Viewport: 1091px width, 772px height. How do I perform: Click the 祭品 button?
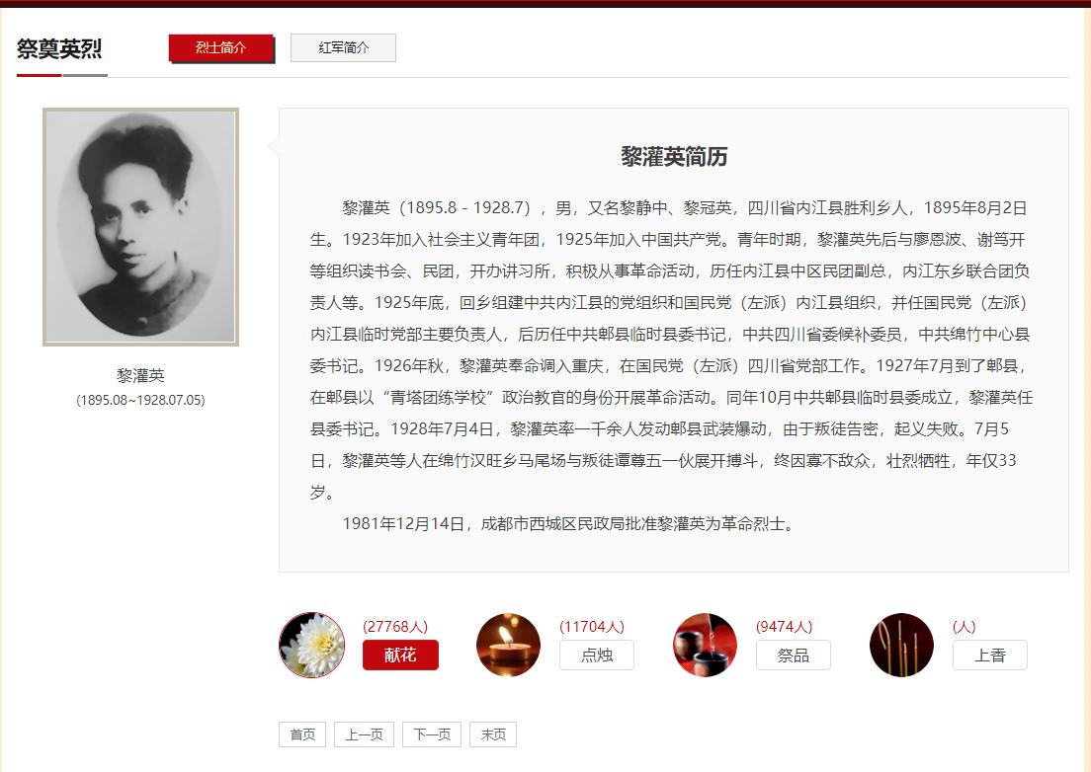pyautogui.click(x=794, y=655)
